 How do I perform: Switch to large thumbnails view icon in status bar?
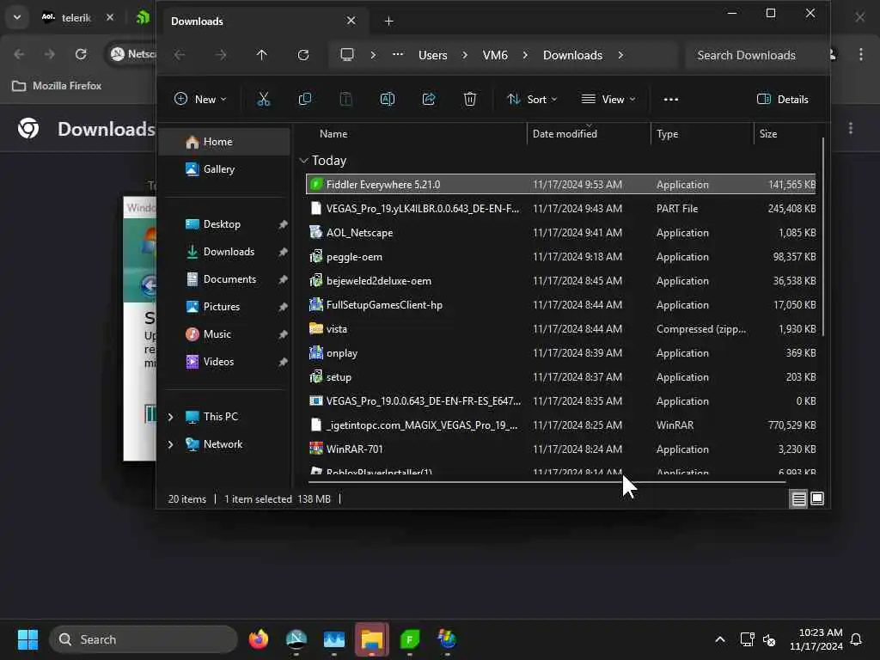tap(817, 499)
